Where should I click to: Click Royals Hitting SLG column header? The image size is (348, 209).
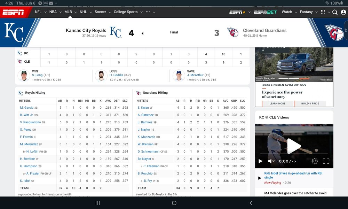tap(125, 101)
